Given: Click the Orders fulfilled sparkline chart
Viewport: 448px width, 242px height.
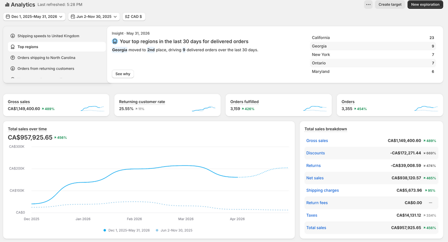Looking at the screenshot, I should tap(315, 108).
